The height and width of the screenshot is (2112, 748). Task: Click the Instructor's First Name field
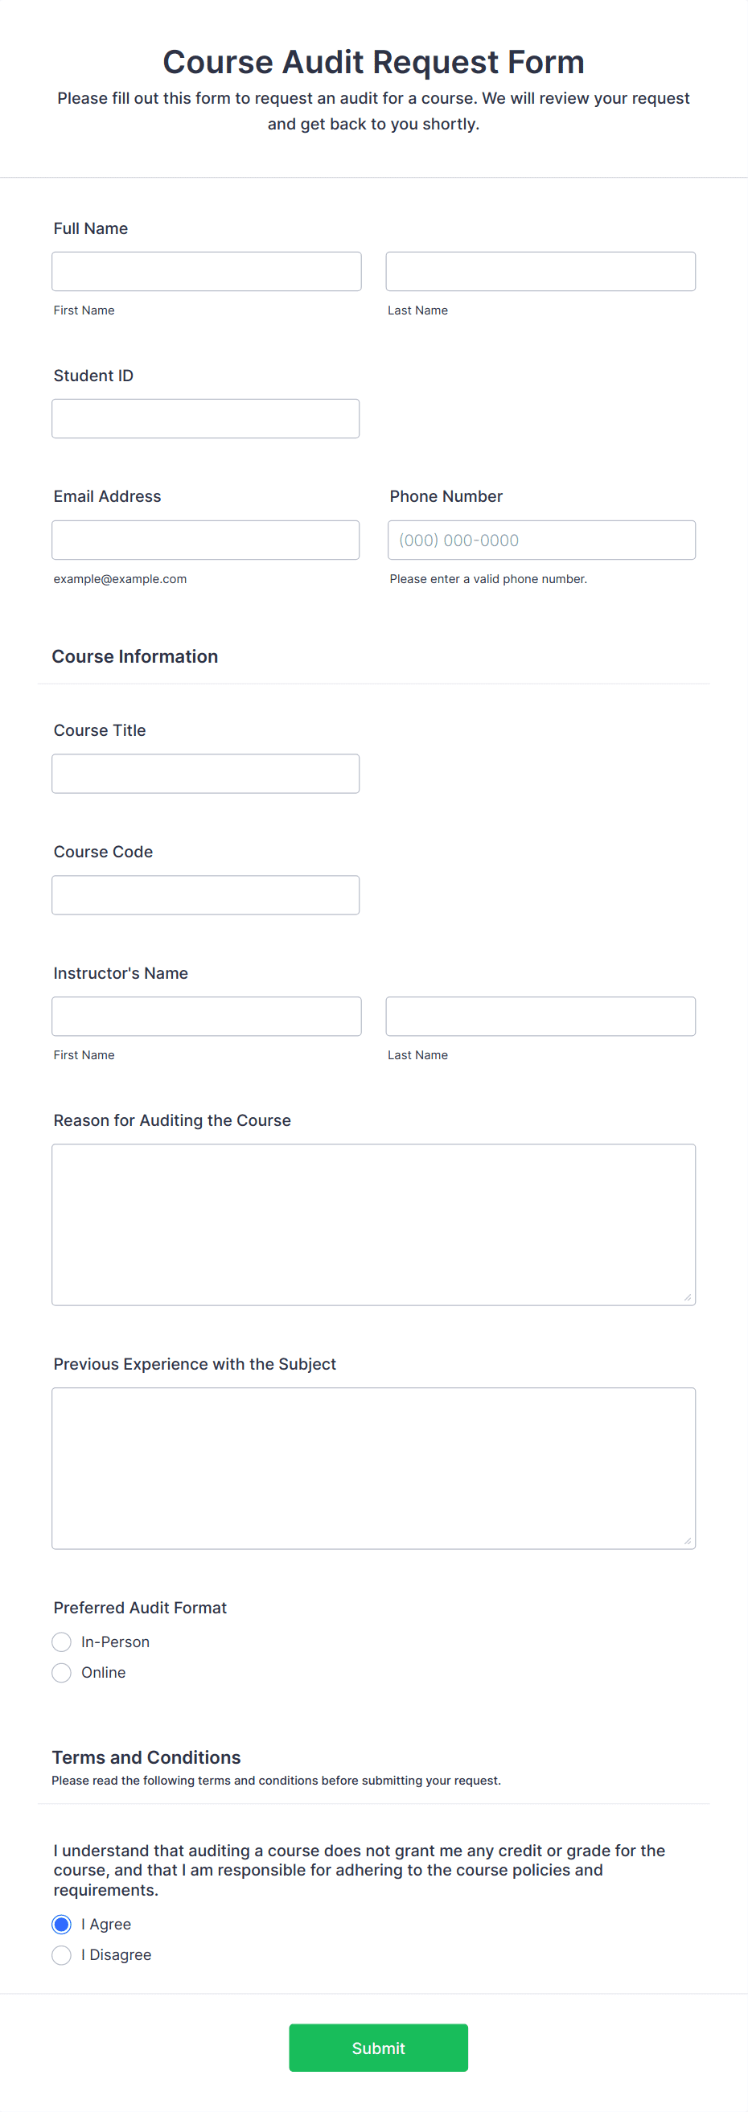(206, 1016)
